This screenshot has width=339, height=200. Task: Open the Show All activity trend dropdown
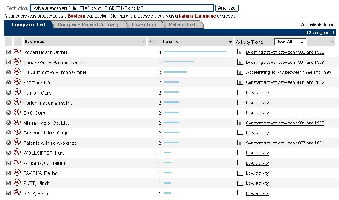click(x=290, y=42)
